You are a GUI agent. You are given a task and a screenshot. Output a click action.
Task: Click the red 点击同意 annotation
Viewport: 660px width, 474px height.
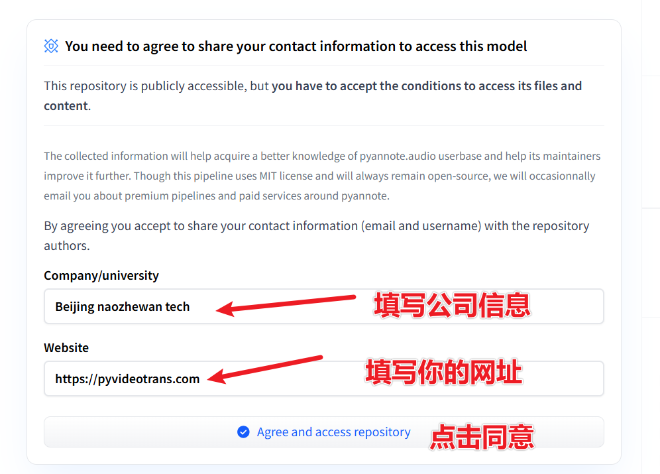coord(482,437)
